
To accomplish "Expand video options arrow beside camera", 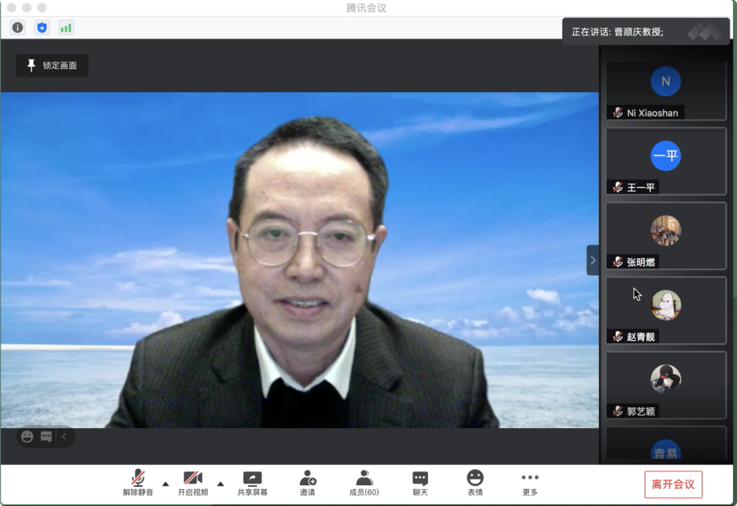I will point(220,484).
